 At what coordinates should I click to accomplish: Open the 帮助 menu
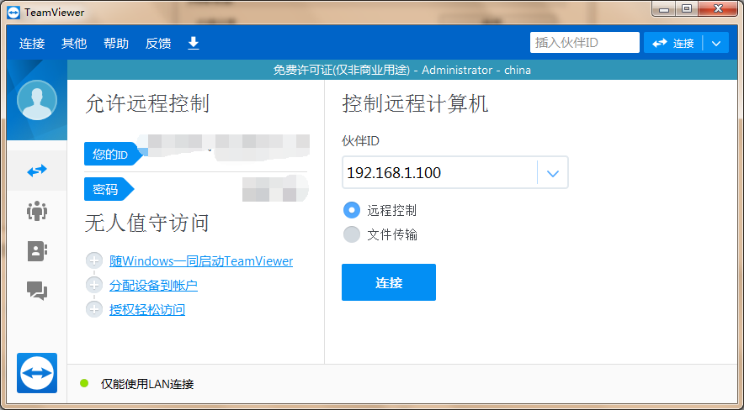click(116, 43)
